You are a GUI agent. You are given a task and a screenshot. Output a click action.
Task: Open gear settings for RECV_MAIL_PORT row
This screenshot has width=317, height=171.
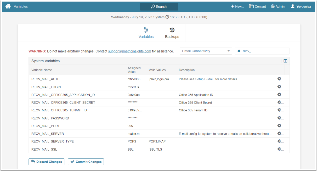coord(279,126)
